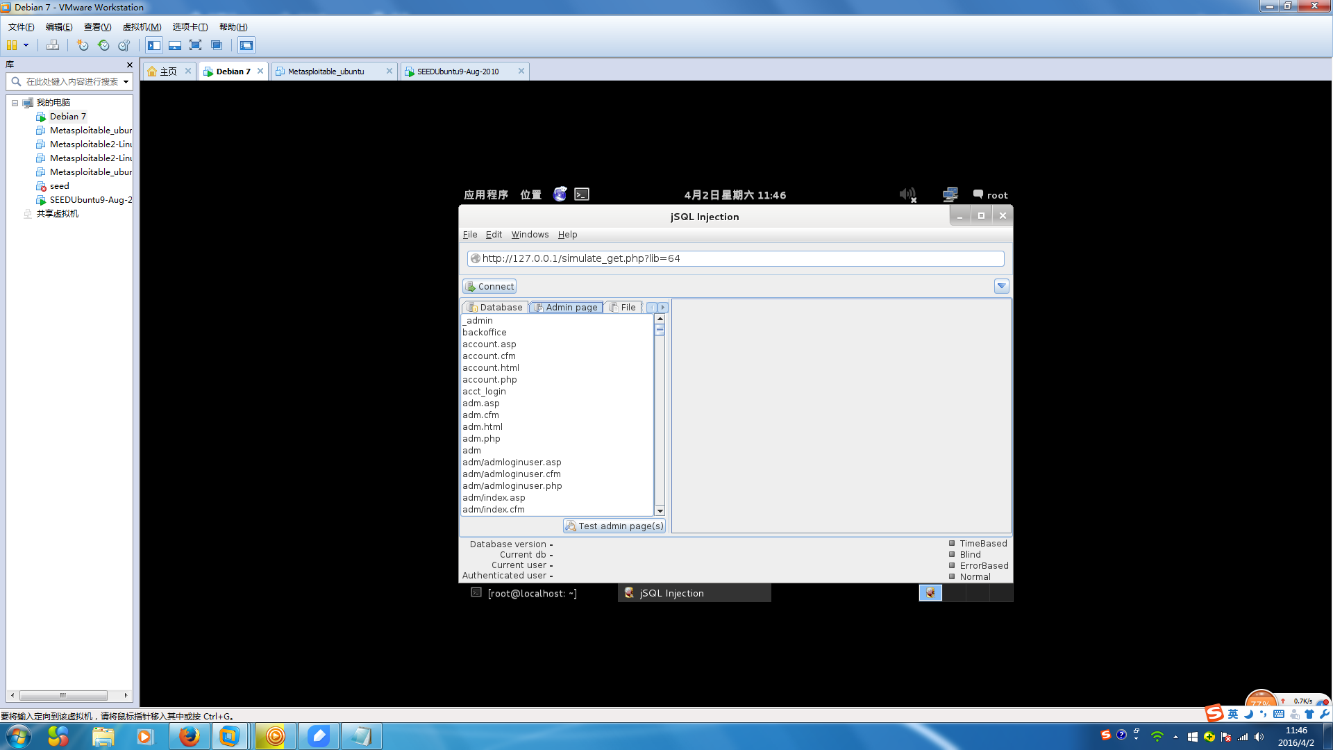Screen dimensions: 1333x750
Task: Toggle the Blind injection indicator
Action: 952,554
